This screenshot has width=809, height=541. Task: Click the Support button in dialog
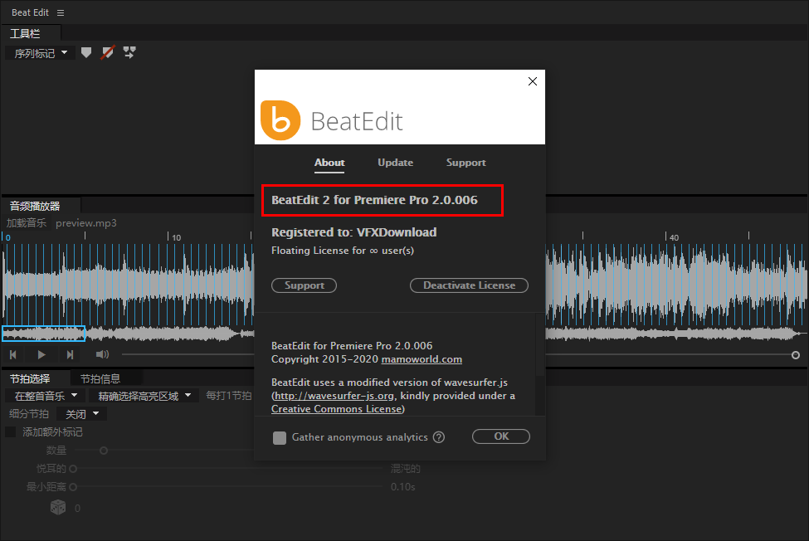pyautogui.click(x=304, y=285)
